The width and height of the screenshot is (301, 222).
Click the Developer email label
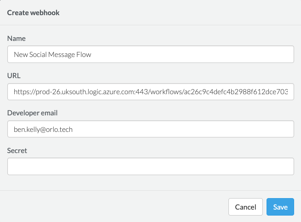[x=32, y=113]
